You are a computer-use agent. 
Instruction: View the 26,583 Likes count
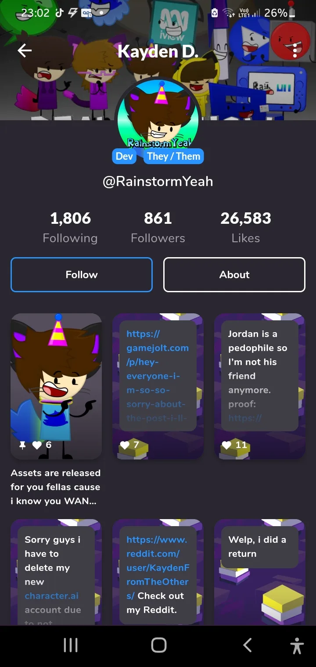(246, 227)
